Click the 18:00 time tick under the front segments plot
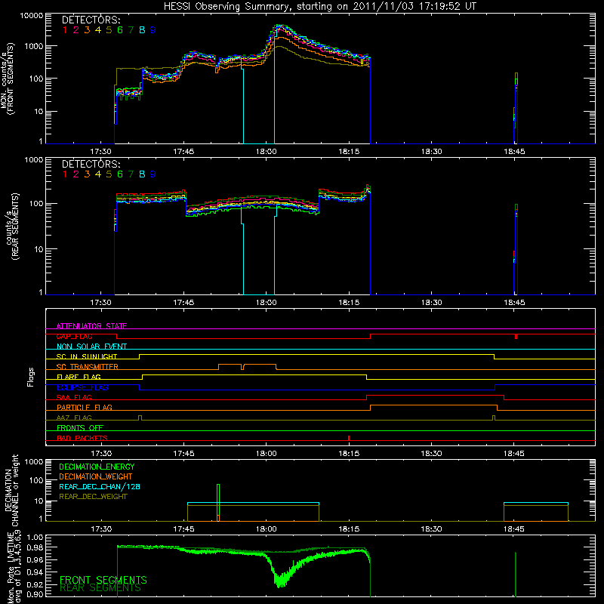Viewport: 604px width, 604px height. [267, 152]
